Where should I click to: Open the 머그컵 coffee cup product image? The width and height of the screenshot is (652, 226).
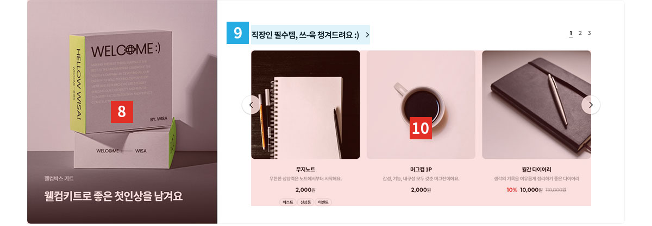coord(421,105)
